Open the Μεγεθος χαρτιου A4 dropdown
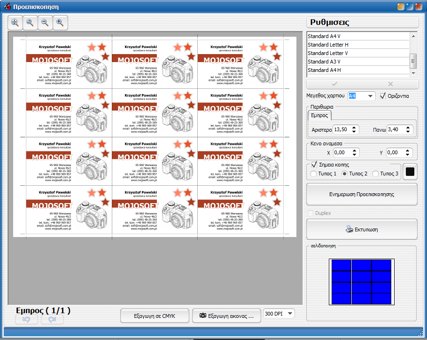This screenshot has height=340, width=427. pyautogui.click(x=370, y=96)
